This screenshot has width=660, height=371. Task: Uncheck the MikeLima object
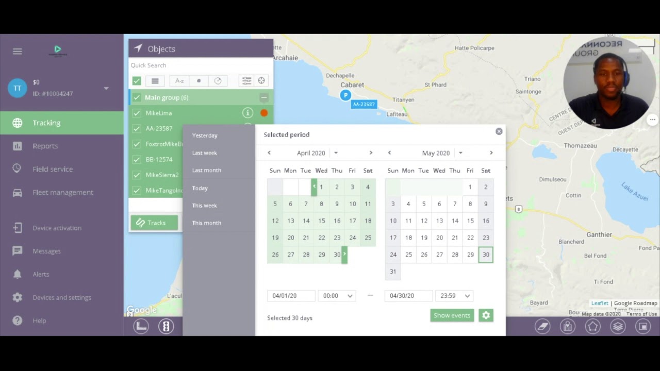[137, 113]
